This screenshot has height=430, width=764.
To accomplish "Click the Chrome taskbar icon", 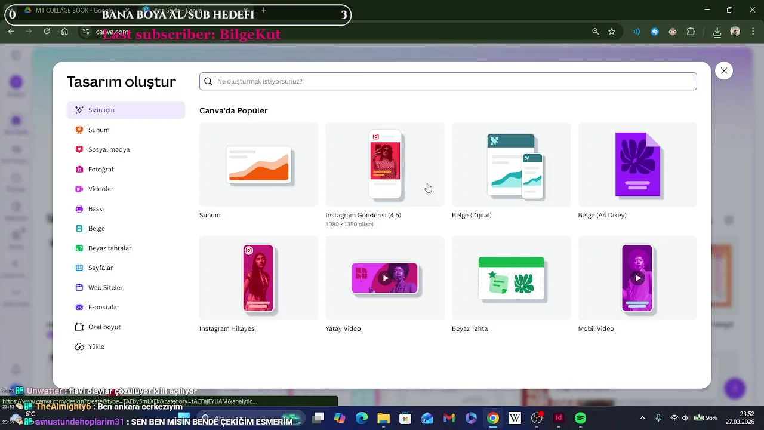I will click(493, 418).
